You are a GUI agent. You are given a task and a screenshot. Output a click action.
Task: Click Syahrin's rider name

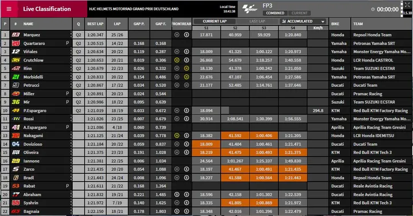click(31, 203)
